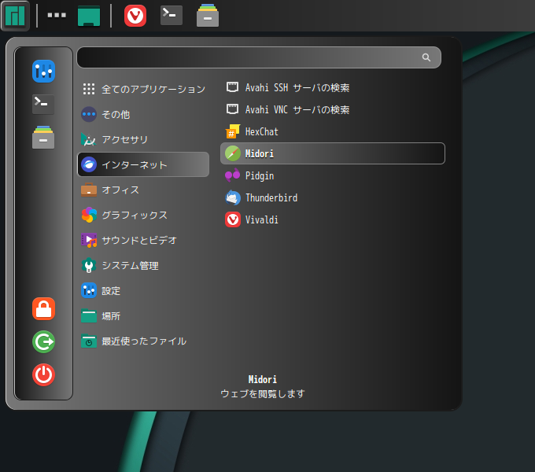The width and height of the screenshot is (535, 472).
Task: Click the グラフィックス colorful icon
Action: pos(89,216)
